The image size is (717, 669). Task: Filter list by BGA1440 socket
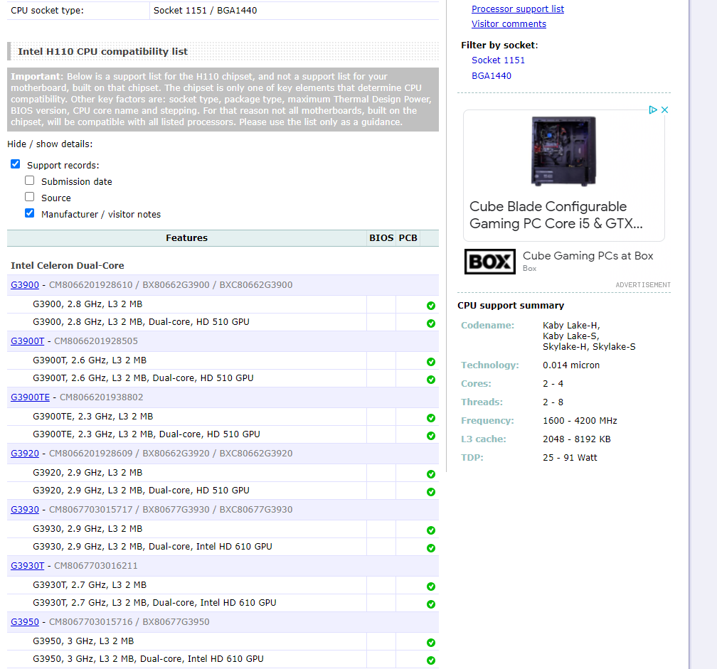pos(491,76)
